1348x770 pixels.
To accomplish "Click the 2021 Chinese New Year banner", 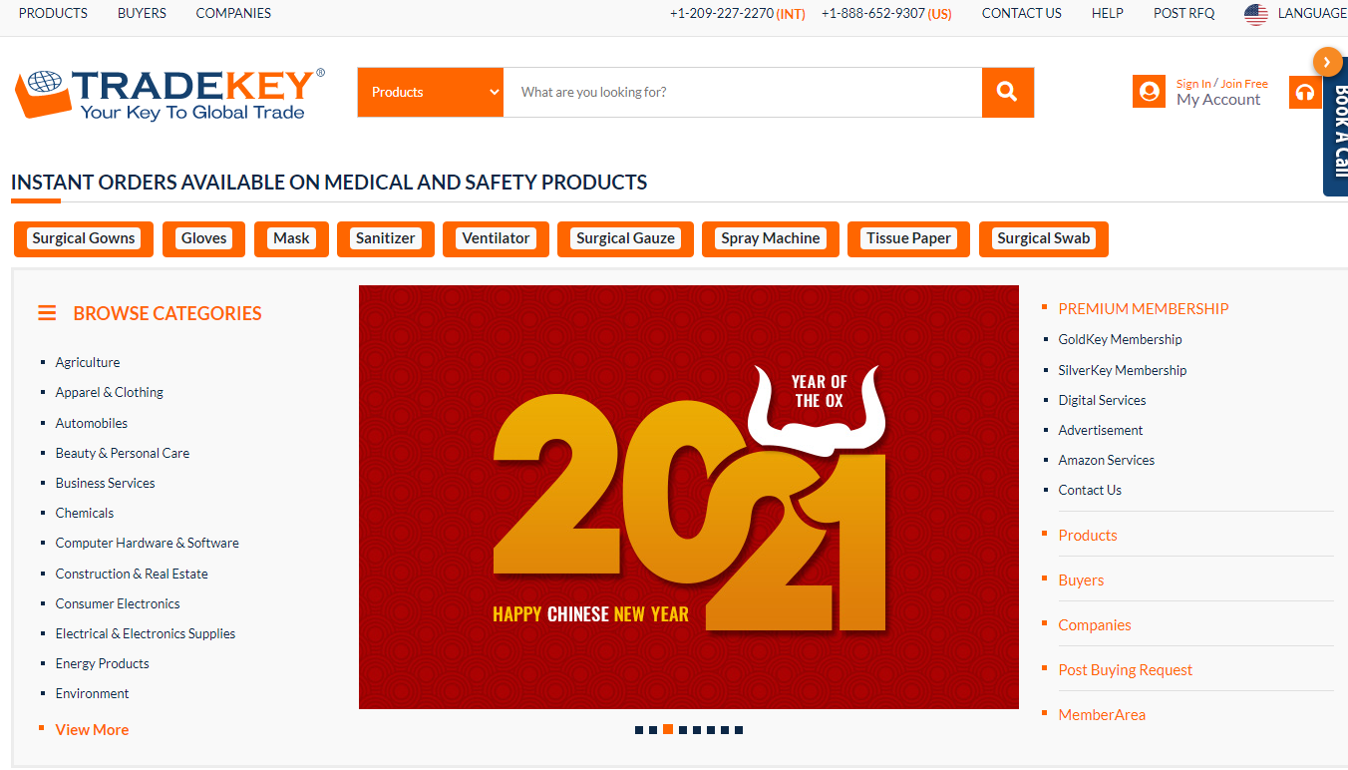I will pos(689,497).
